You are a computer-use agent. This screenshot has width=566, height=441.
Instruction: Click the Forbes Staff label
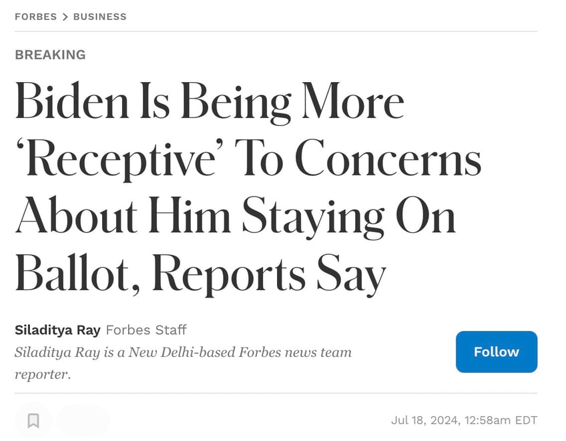click(146, 330)
